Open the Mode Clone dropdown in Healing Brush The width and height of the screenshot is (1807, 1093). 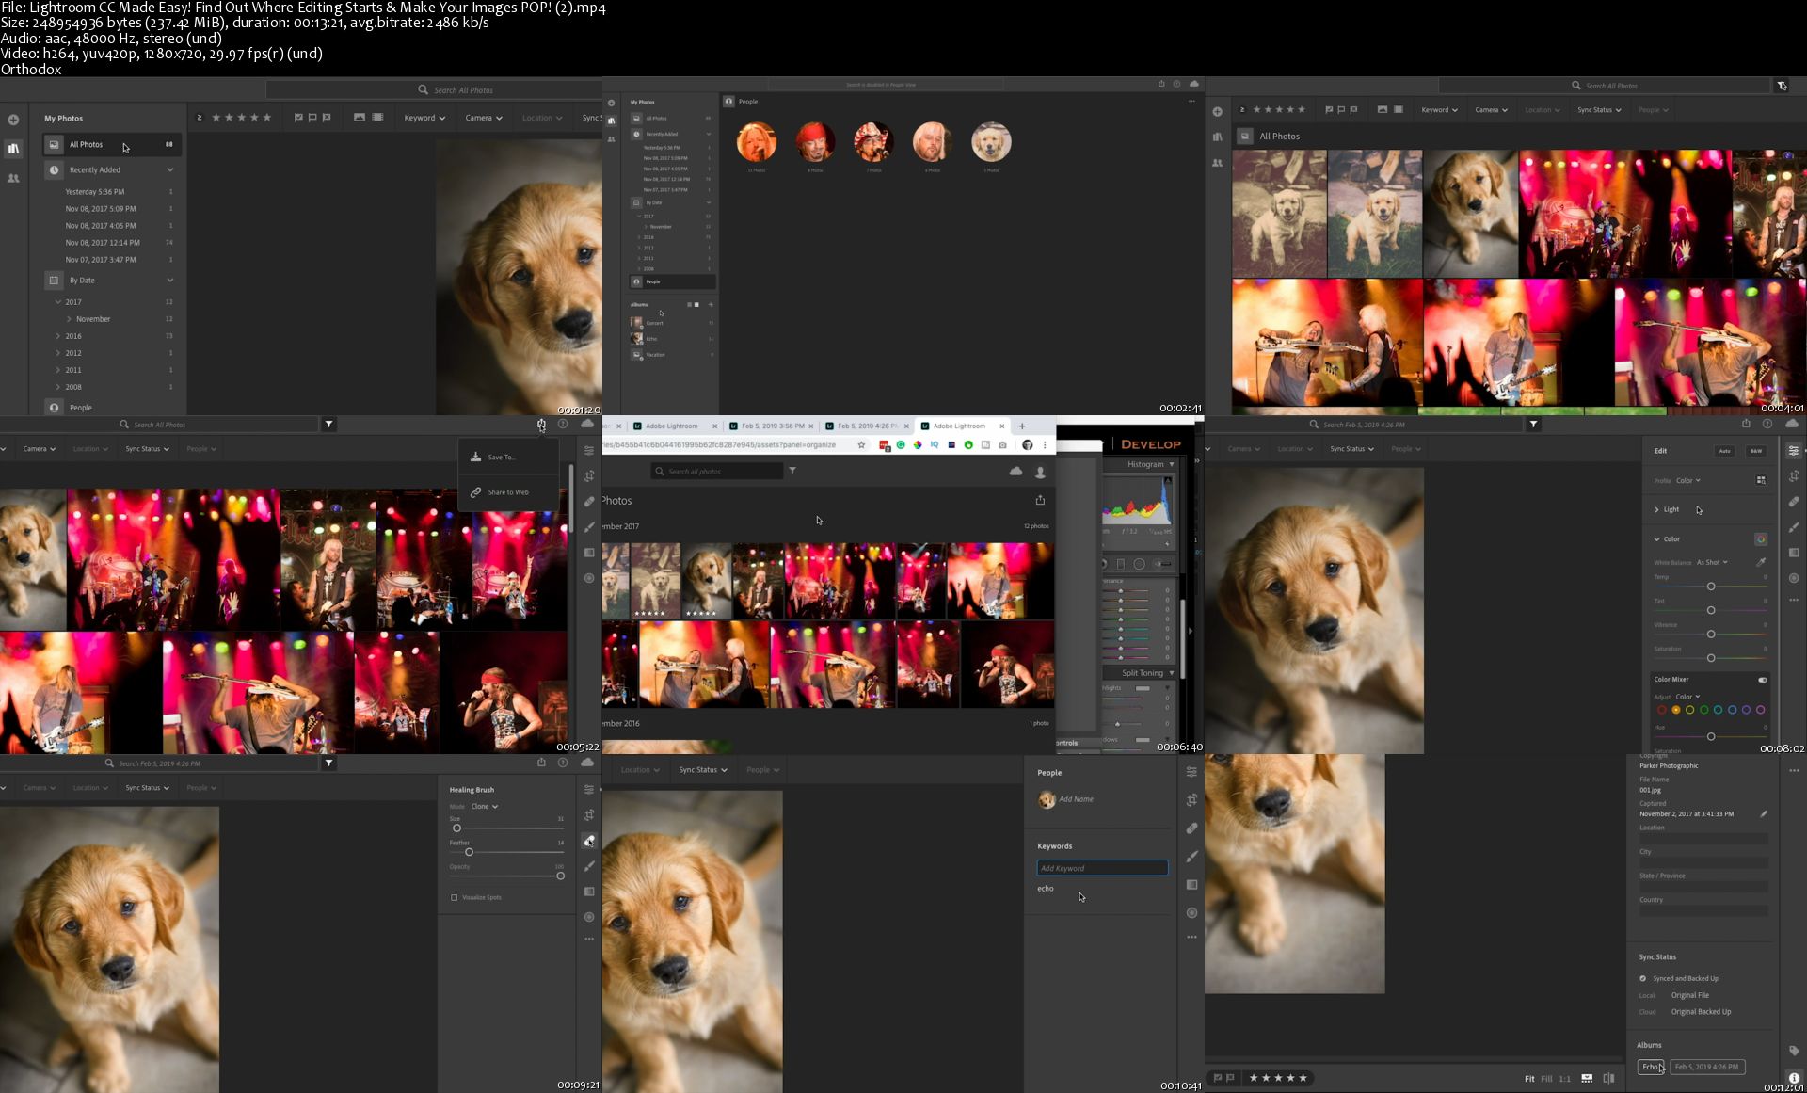[485, 807]
